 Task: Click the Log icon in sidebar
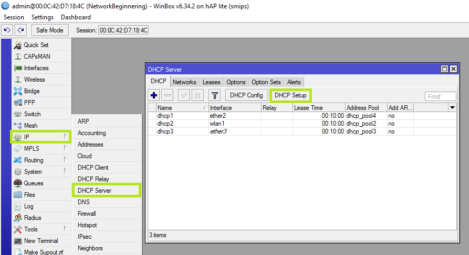coord(18,206)
